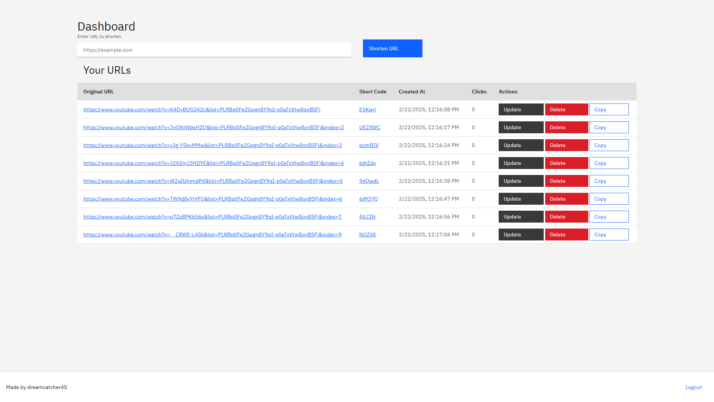714x402 pixels.
Task: Follow the 6iM3YQ short code link
Action: coord(369,199)
